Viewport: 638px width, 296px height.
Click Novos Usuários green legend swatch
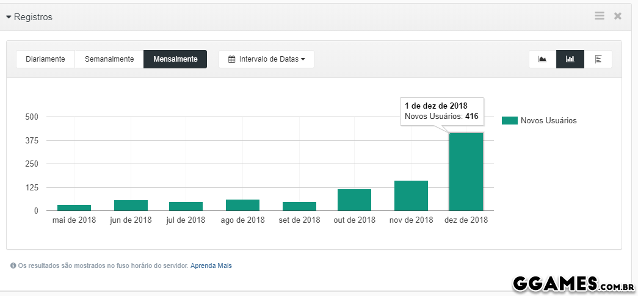pyautogui.click(x=510, y=121)
